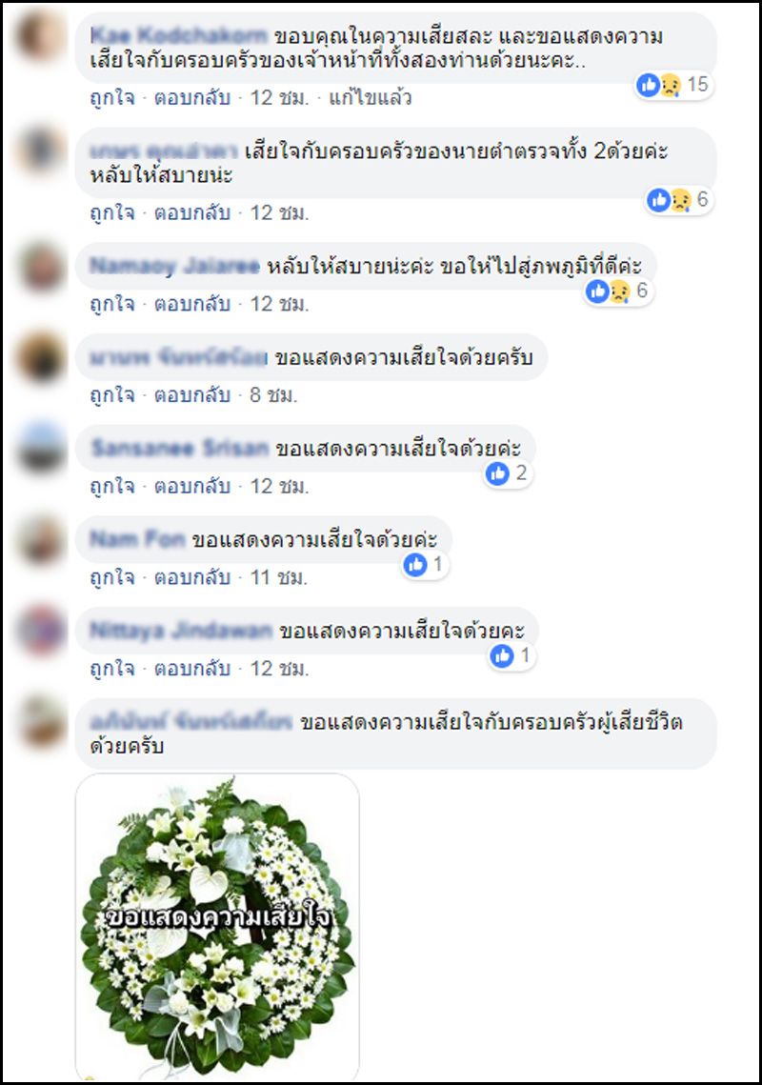Open the แก้ไขแล้ว edit history link

[x=371, y=97]
